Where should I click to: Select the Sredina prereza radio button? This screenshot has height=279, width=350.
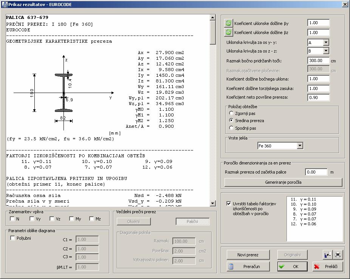(231, 120)
